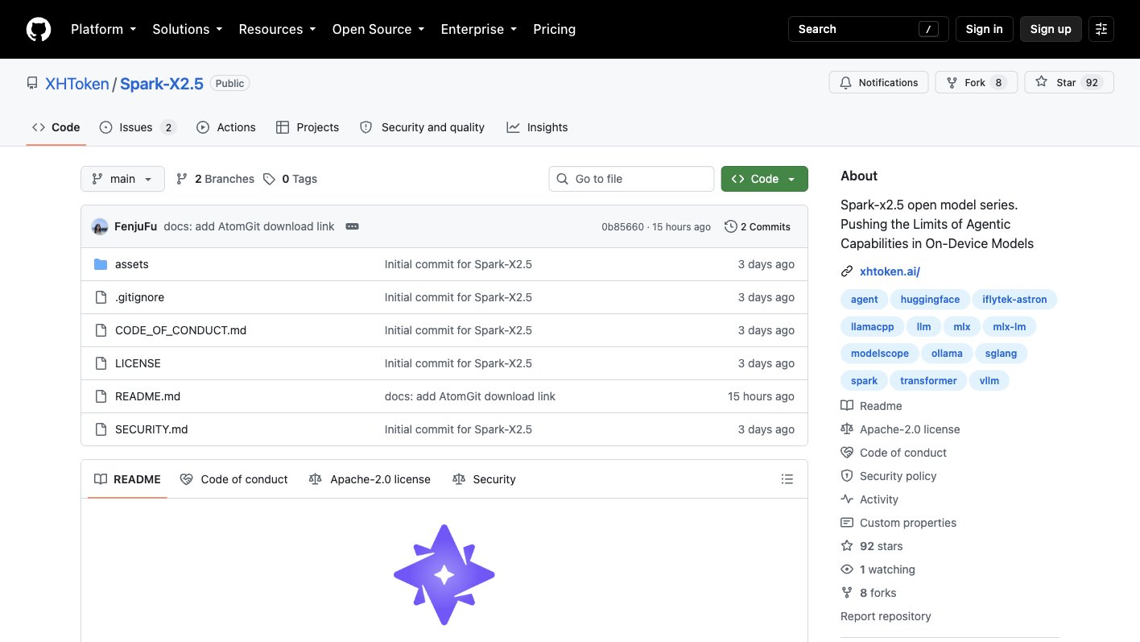Expand the Enterprise navigation menu
This screenshot has height=642, width=1140.
(479, 29)
